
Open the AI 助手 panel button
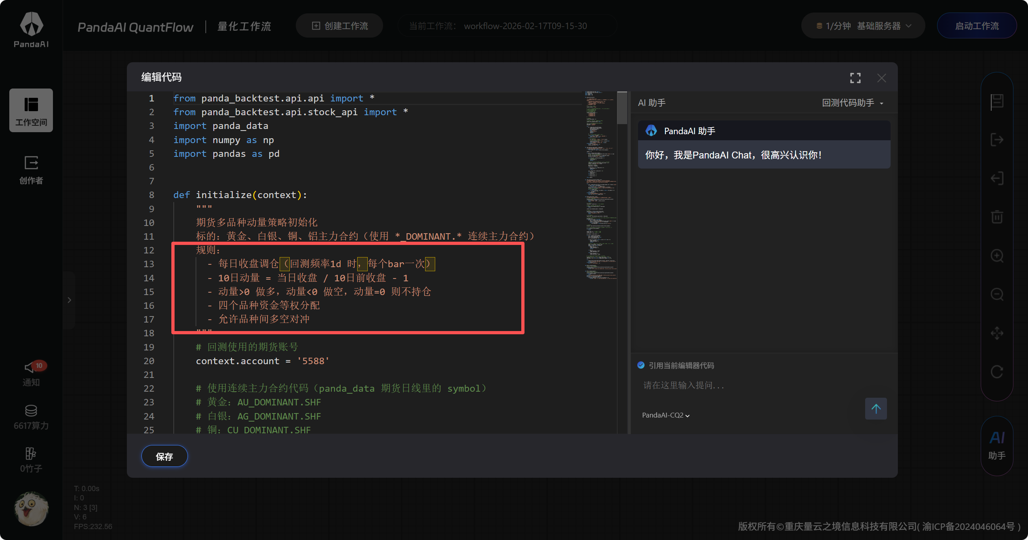click(x=997, y=445)
